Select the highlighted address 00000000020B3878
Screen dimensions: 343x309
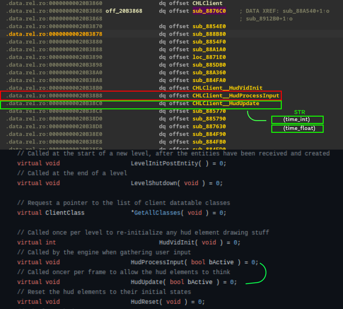[x=76, y=34]
